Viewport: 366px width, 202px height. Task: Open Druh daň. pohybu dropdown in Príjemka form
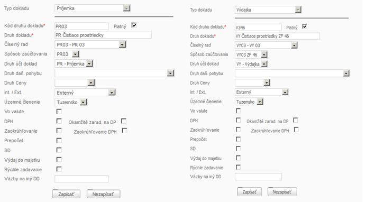[x=115, y=74]
